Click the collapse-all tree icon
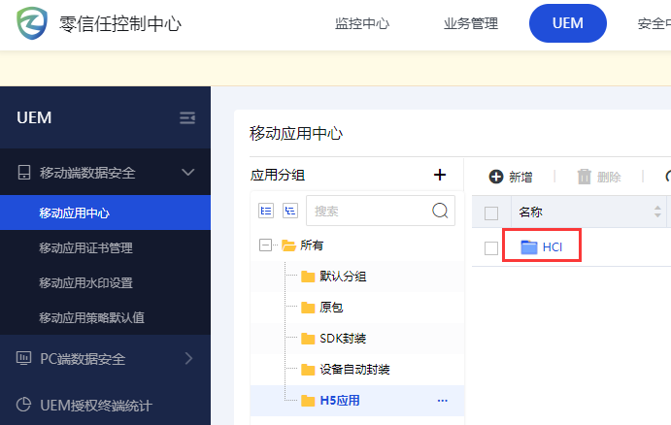Screen dimensions: 671x425 pos(289,211)
